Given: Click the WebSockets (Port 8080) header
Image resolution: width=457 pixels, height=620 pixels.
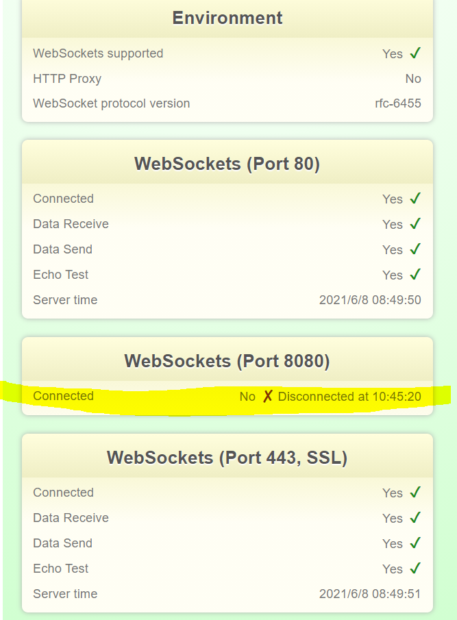Looking at the screenshot, I should [227, 361].
